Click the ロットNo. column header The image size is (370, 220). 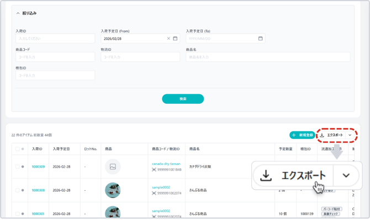pos(91,149)
